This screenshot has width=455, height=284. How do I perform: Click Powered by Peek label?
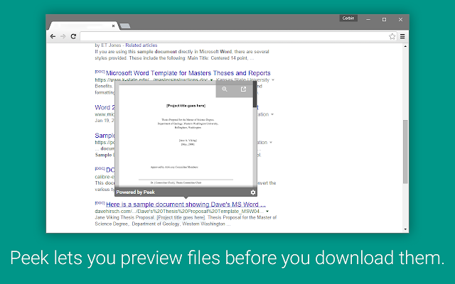(x=136, y=192)
